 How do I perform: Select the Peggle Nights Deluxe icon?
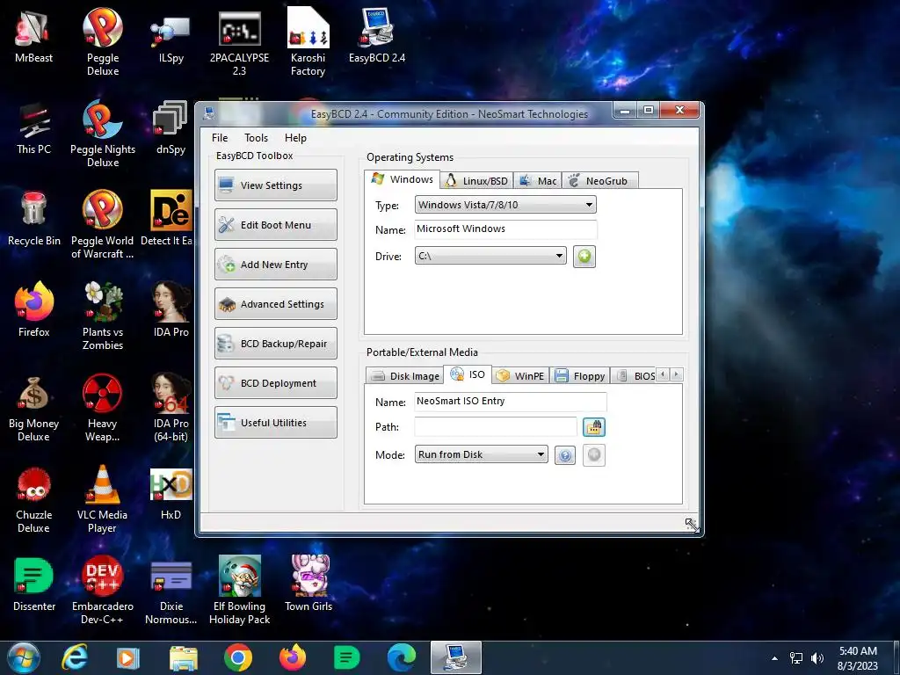103,134
